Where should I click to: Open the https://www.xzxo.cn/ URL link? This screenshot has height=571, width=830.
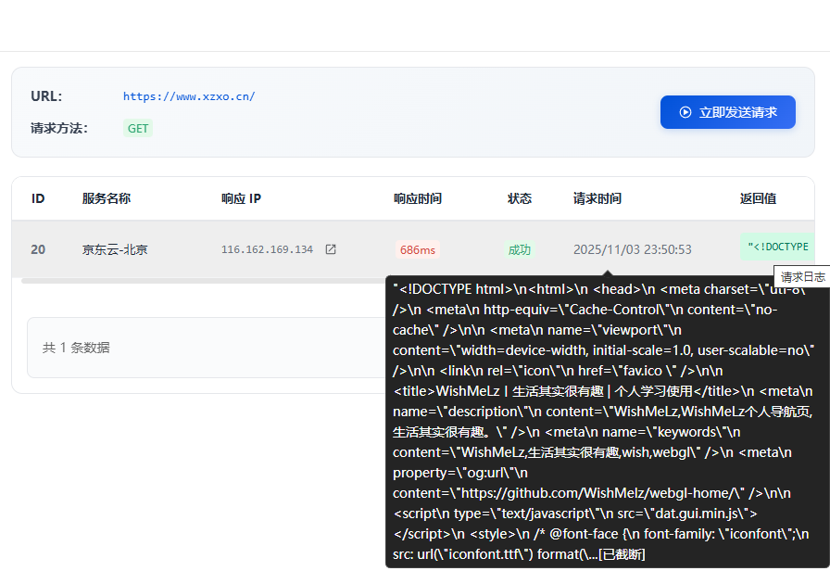(x=189, y=96)
